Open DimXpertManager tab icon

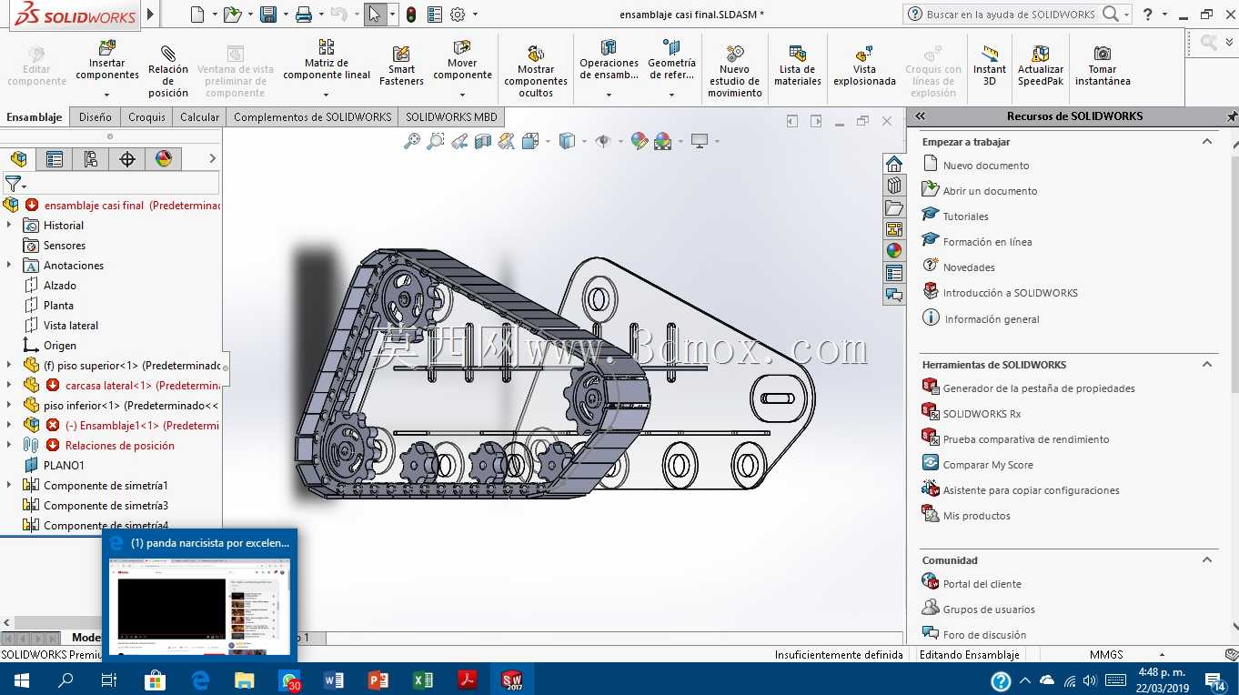[x=127, y=159]
